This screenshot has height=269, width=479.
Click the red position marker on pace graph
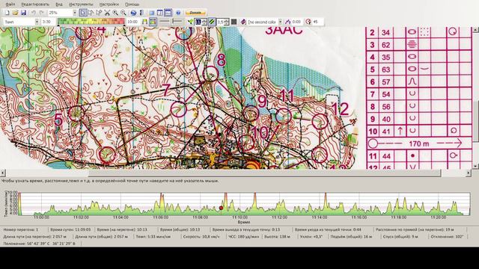click(222, 208)
